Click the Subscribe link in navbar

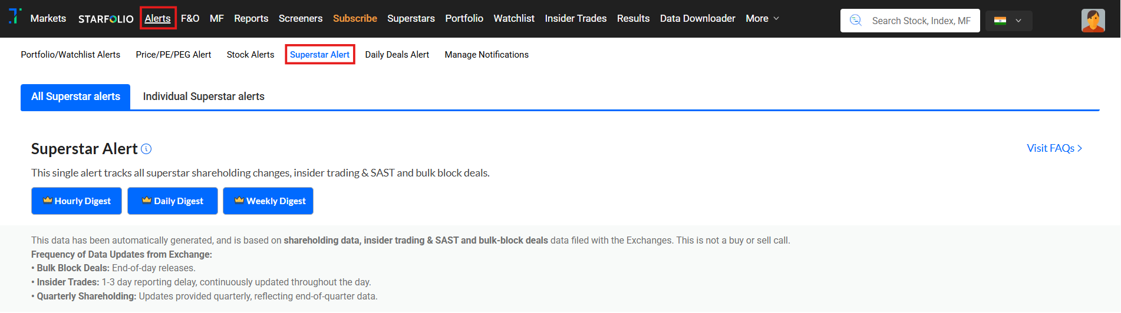point(355,19)
